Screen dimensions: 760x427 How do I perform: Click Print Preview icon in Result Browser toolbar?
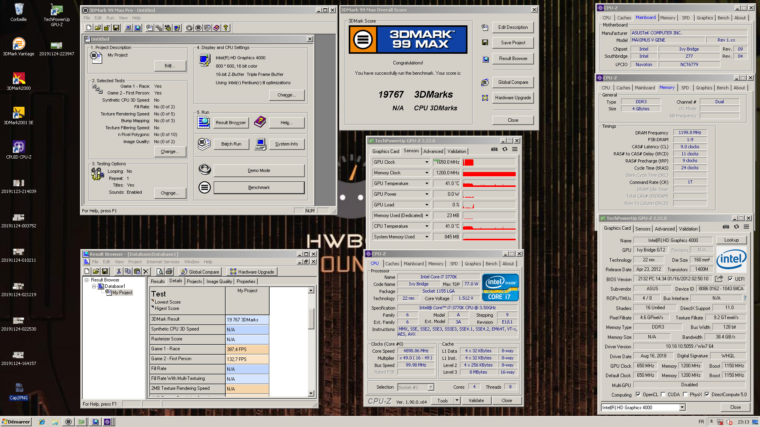pos(160,271)
